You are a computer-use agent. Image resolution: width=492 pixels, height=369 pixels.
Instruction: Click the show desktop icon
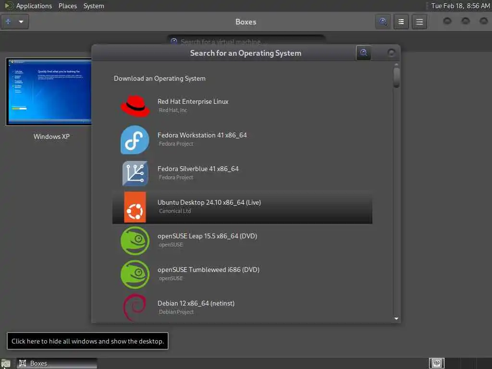[6, 364]
